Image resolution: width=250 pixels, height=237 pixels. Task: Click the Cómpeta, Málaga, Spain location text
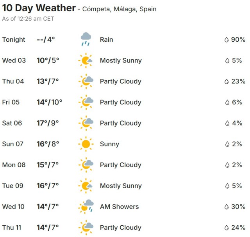119,9
